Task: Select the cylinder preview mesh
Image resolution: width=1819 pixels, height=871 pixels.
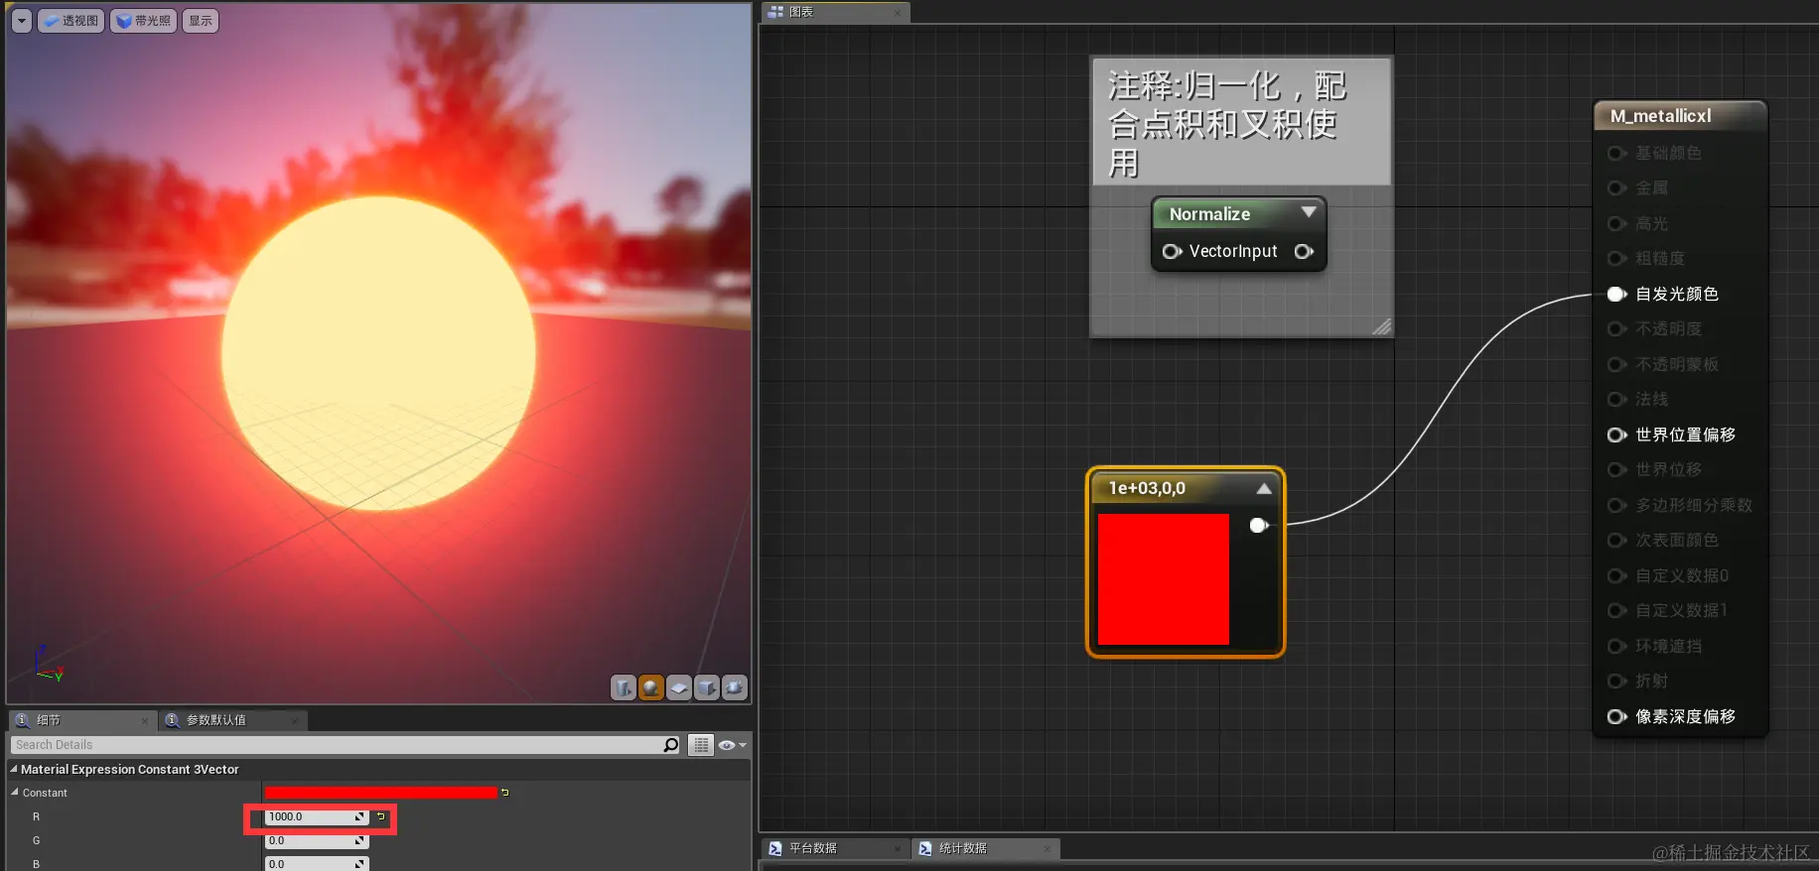Action: [x=624, y=687]
